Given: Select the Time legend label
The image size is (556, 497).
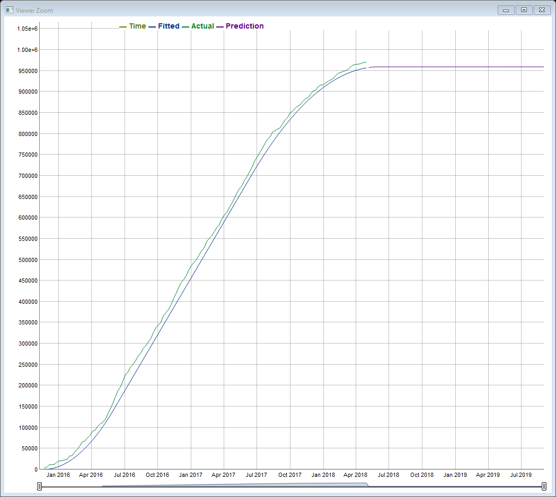Looking at the screenshot, I should click(137, 26).
